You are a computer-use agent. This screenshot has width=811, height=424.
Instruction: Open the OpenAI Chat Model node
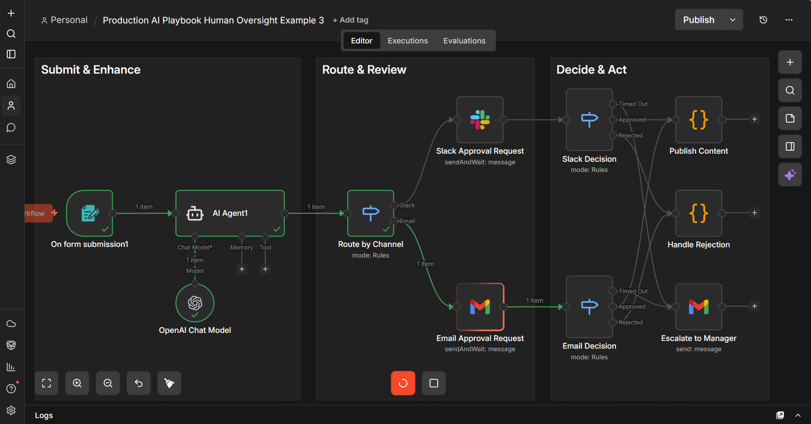click(x=195, y=303)
